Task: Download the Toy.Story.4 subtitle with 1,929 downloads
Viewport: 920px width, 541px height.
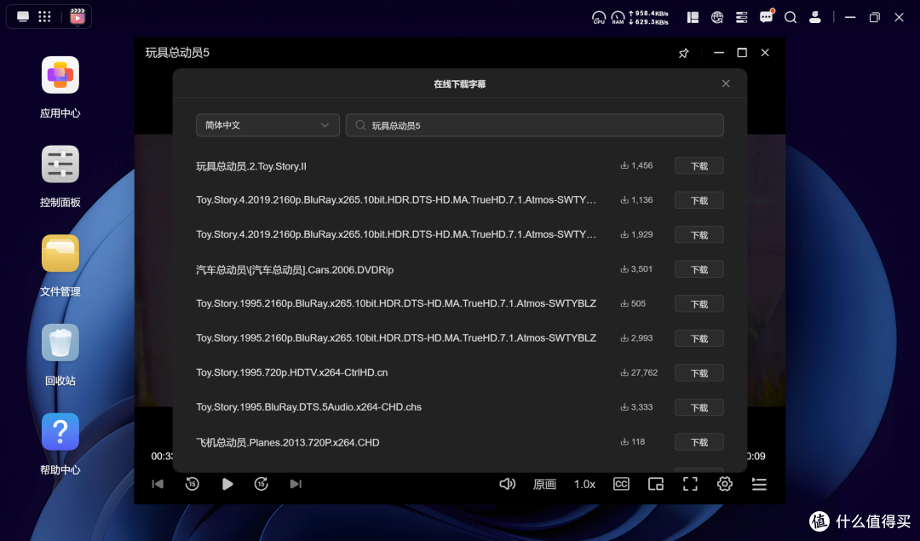Action: pos(699,234)
